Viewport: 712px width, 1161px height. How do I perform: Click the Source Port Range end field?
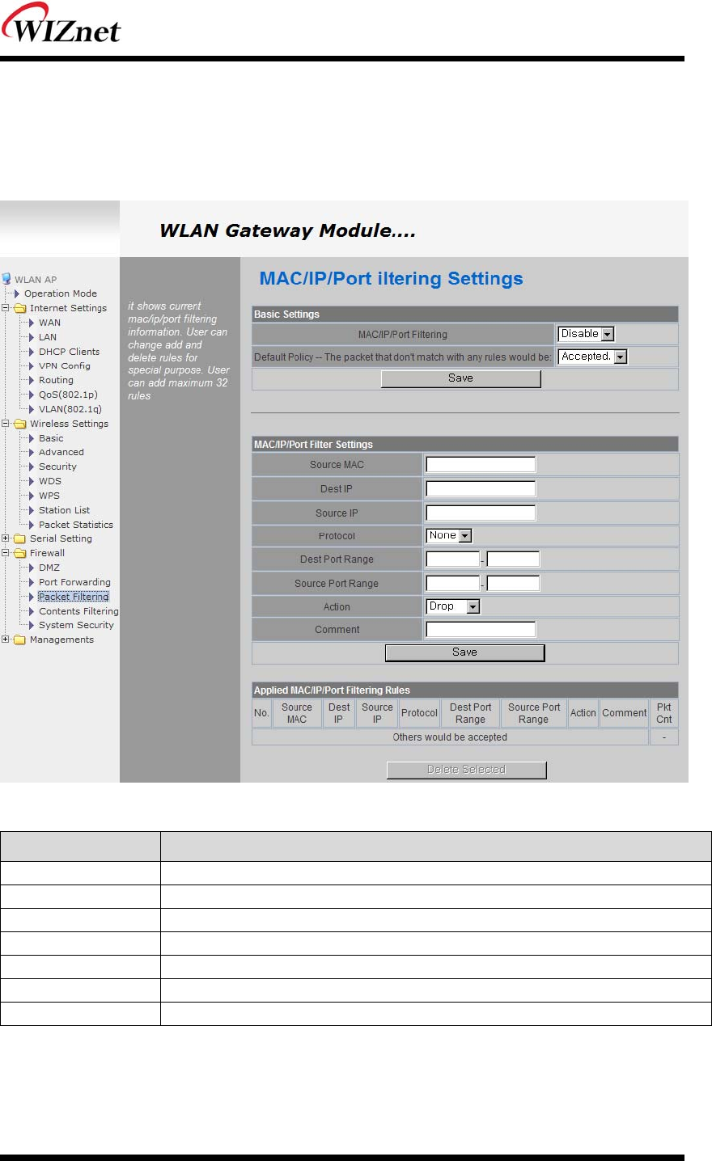click(513, 583)
